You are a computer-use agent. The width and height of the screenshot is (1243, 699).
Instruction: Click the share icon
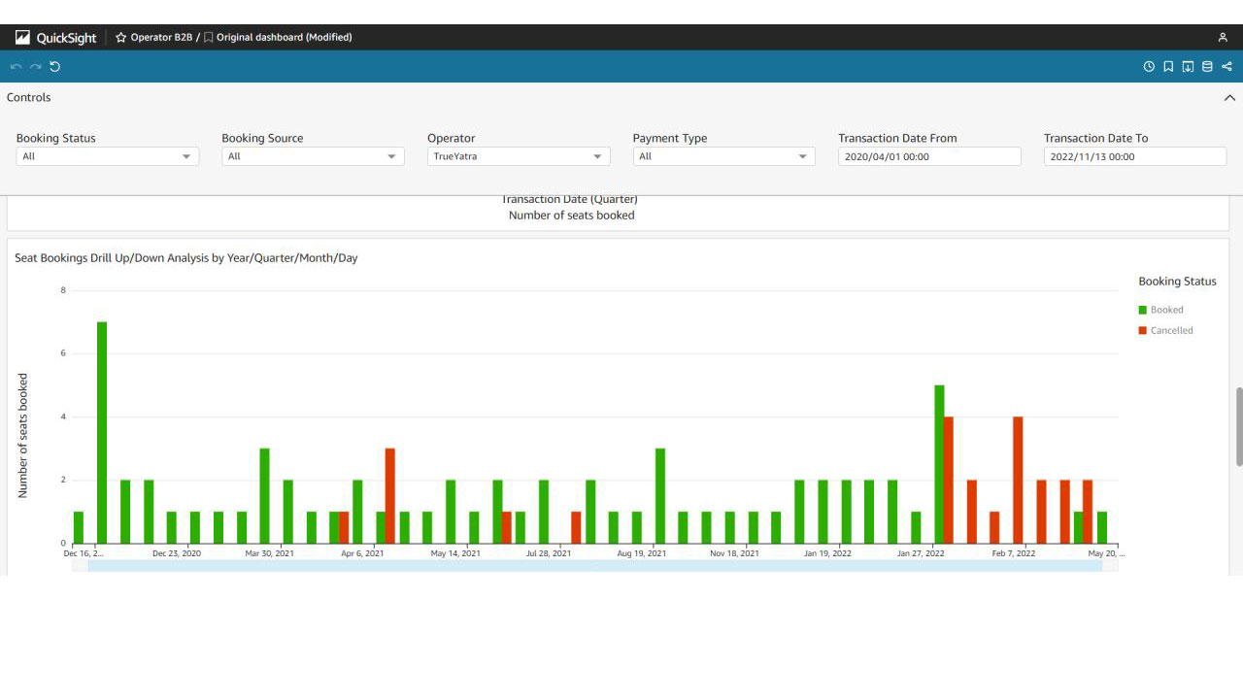(x=1226, y=67)
